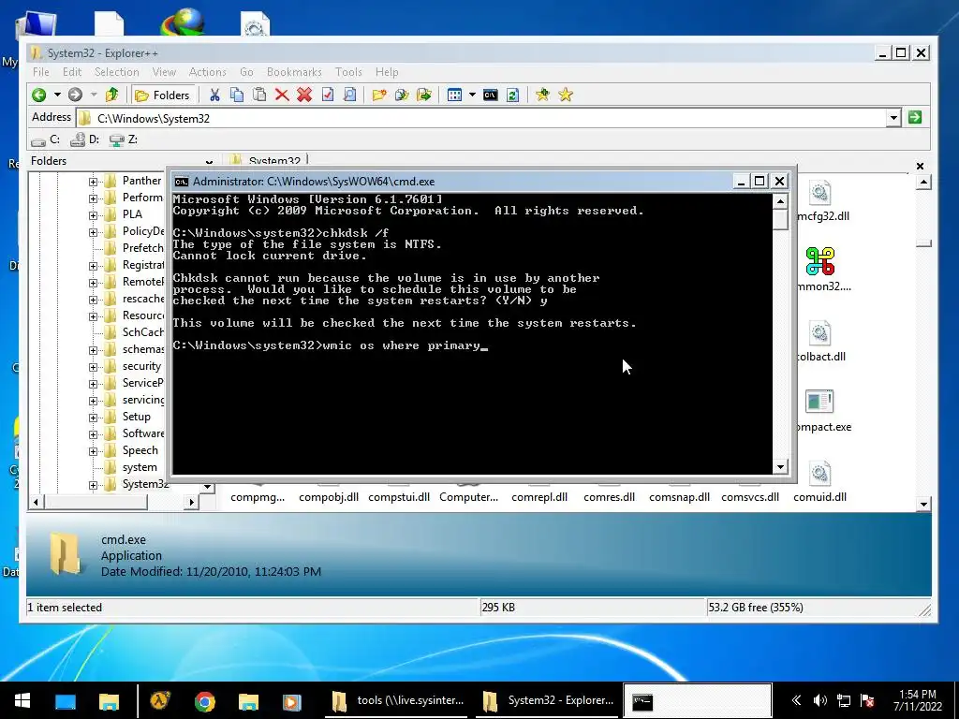Select the D: drive button
This screenshot has width=959, height=719.
[x=85, y=139]
